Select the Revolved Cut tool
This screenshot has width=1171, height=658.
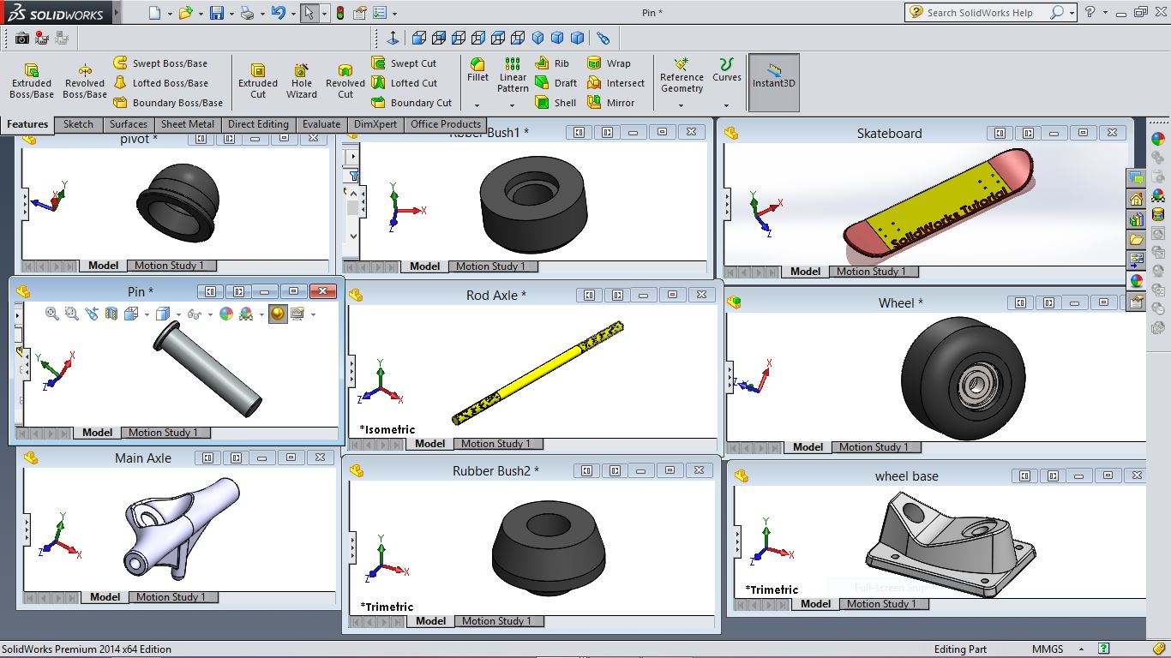coord(345,81)
